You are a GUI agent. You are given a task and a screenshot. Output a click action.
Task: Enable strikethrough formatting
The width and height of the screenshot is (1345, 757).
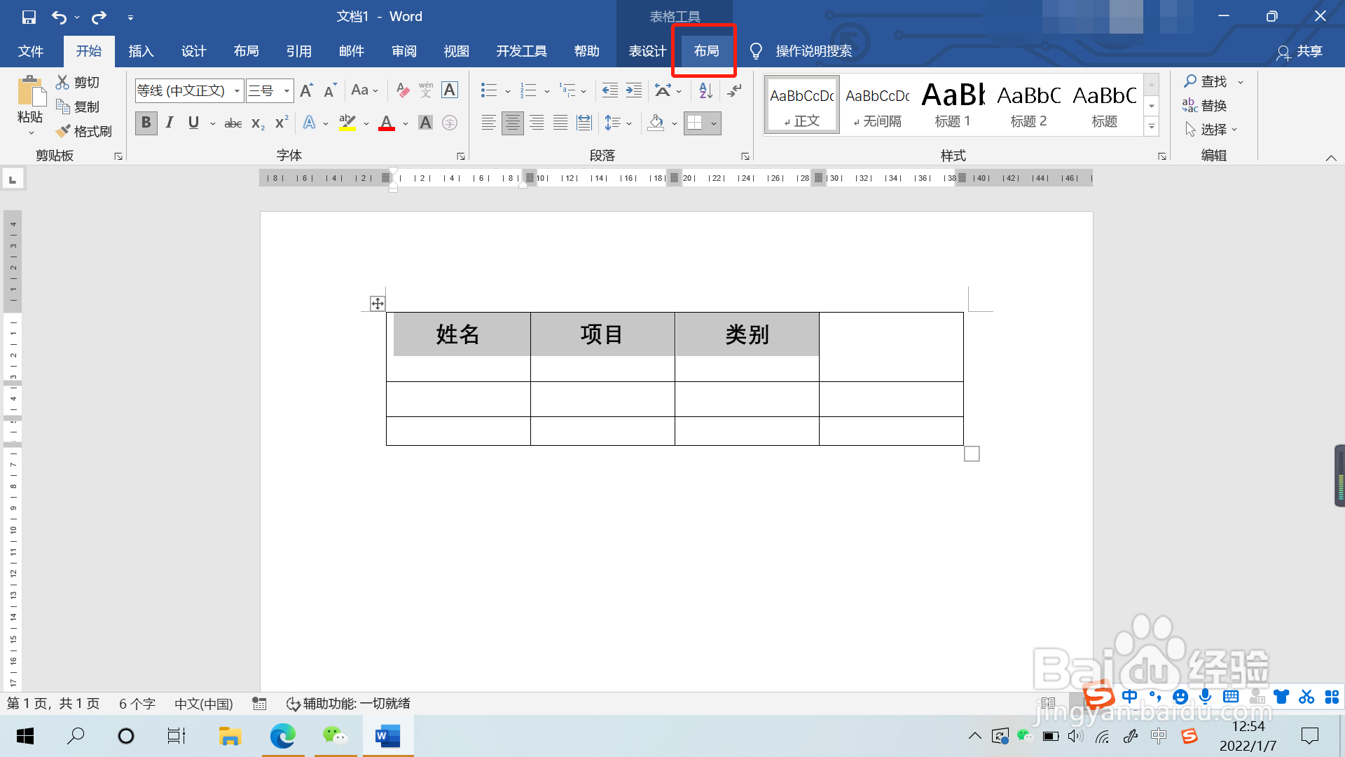point(233,123)
